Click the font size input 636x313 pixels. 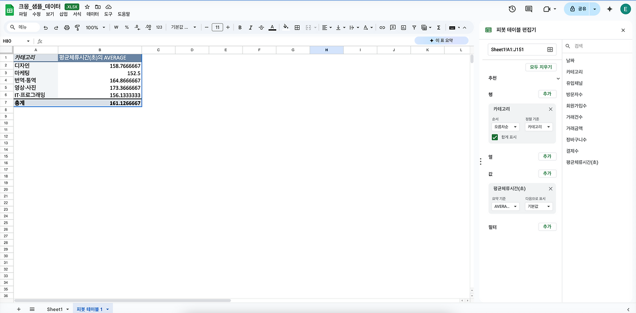[217, 28]
